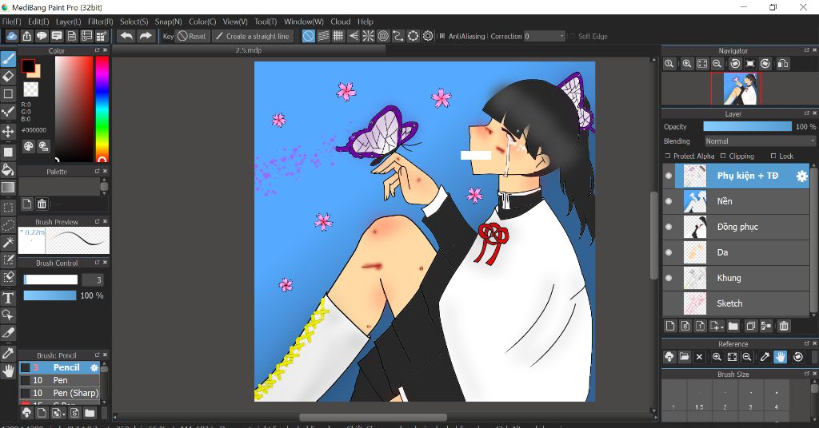819x428 pixels.
Task: Select the Eyedropper tool in left toolbar
Action: [8, 354]
